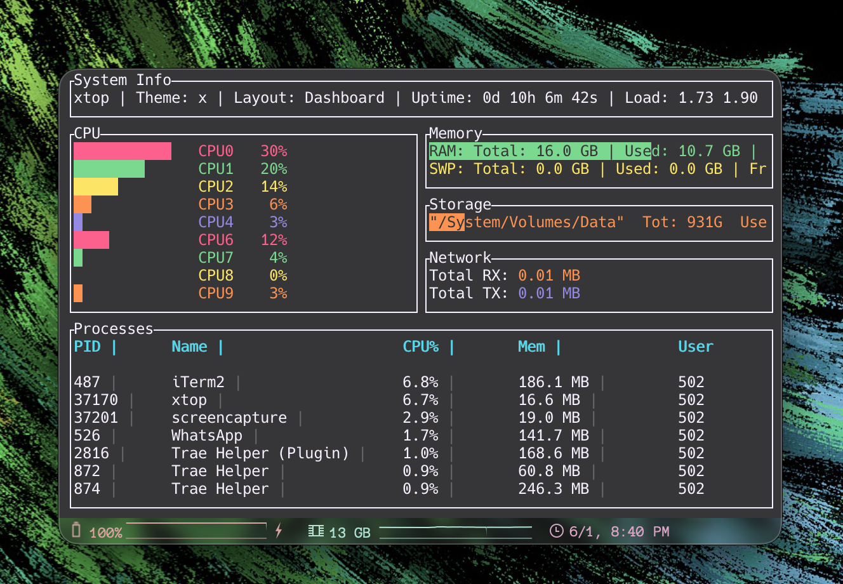Click the yellow CPU2 usage bar
This screenshot has width=843, height=584.
(x=96, y=187)
